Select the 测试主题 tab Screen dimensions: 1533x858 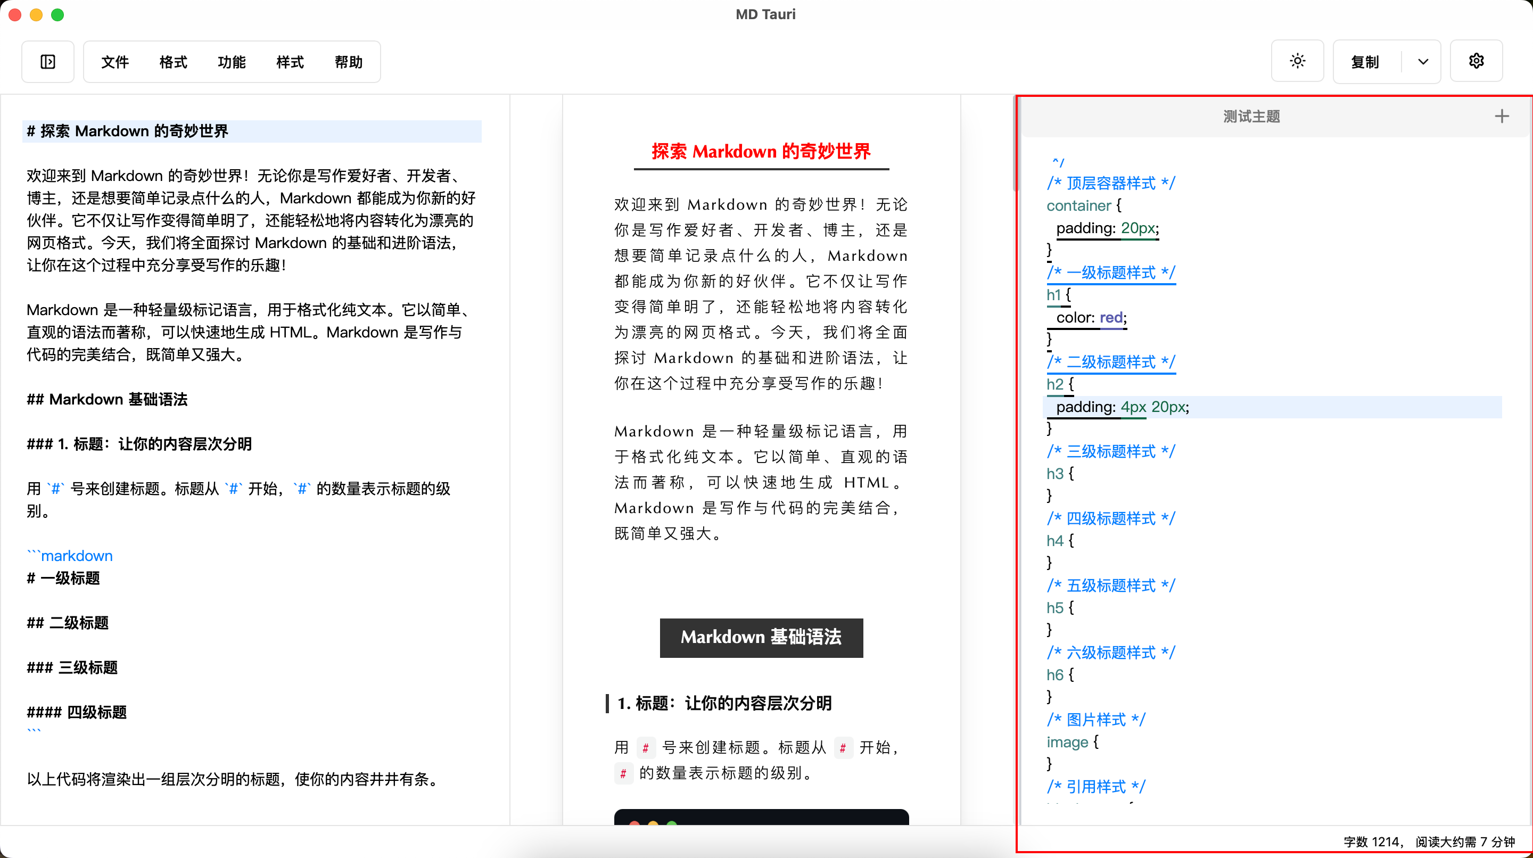tap(1251, 116)
